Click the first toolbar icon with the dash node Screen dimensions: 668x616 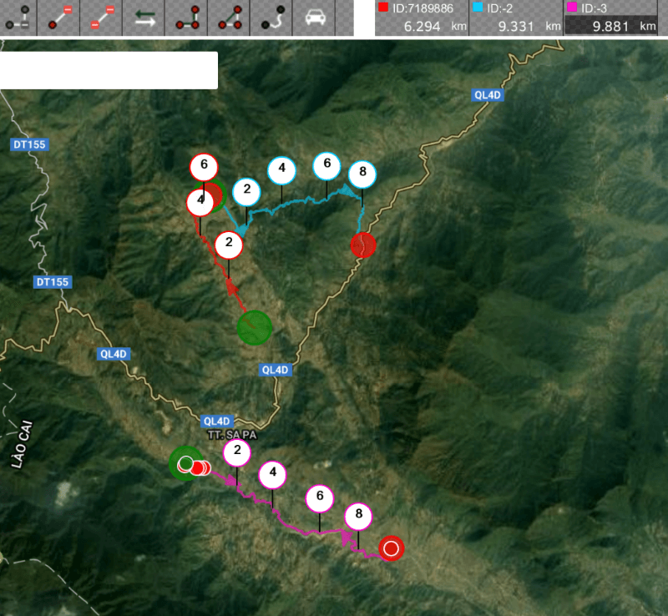(18, 18)
